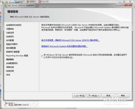Close the SQL Server 2008 R2 setup window
This screenshot has width=135, height=109.
128,5
